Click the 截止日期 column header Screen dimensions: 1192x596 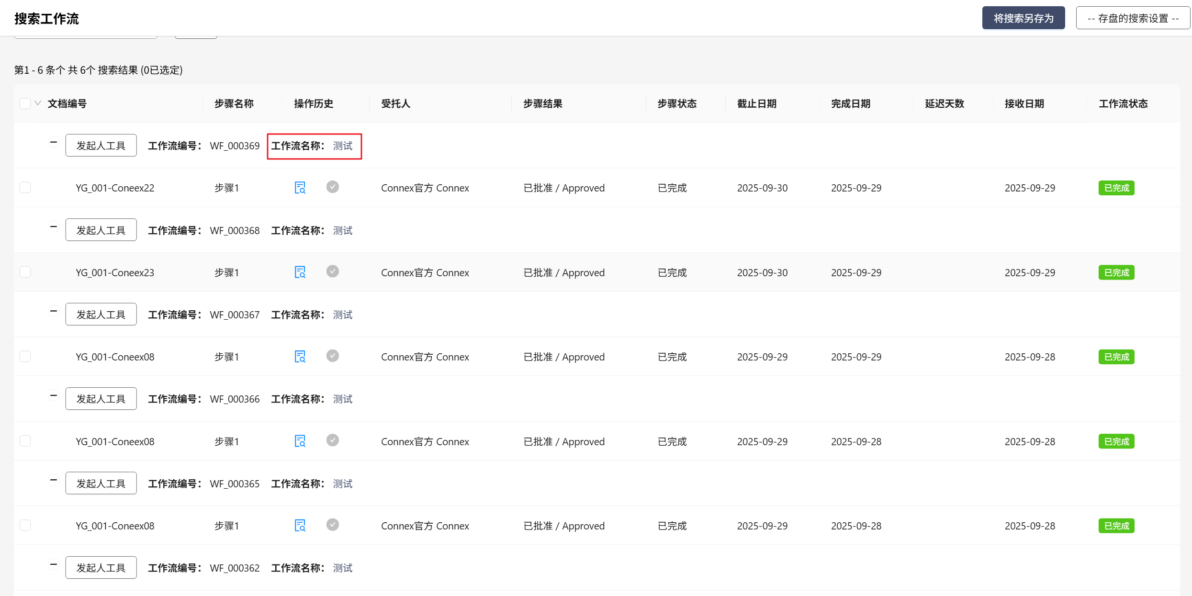point(756,103)
